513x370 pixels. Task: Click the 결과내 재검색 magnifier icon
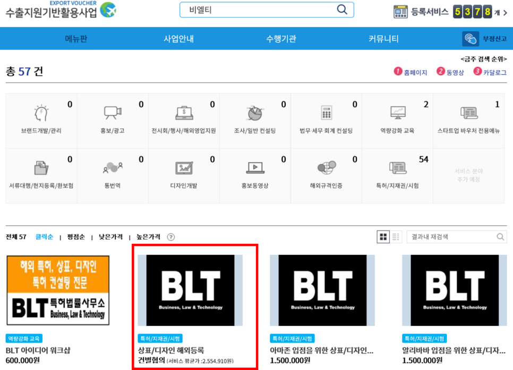coord(500,237)
